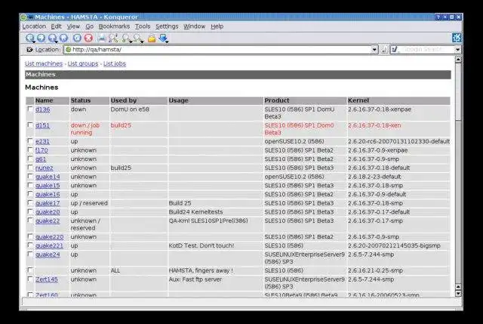Viewport: 483px width, 324px height.
Task: Check the box in the HAMSTA fingers away row
Action: tap(30, 270)
